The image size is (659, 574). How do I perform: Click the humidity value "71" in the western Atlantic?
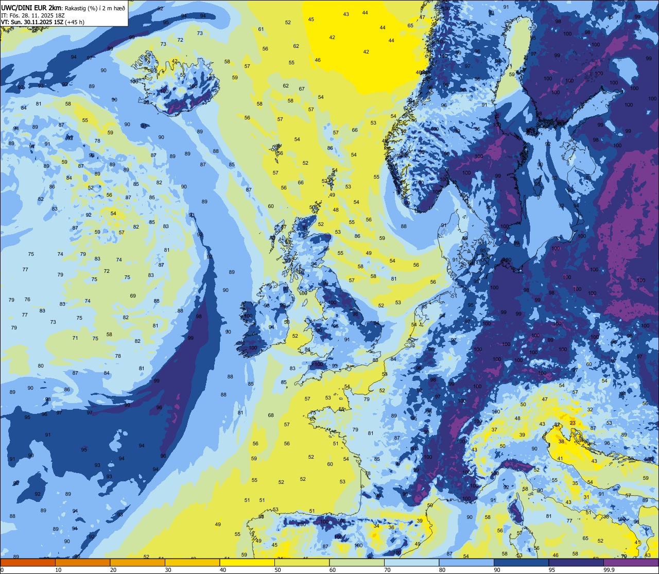coord(75,338)
